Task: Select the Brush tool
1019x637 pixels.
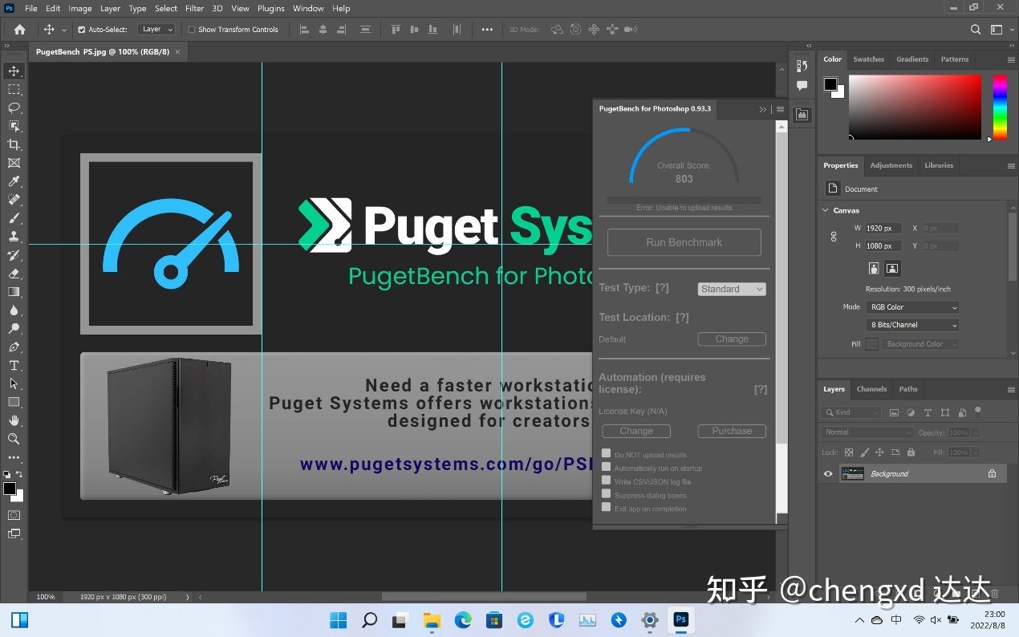Action: (x=14, y=218)
